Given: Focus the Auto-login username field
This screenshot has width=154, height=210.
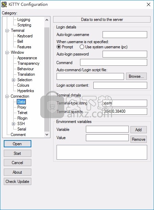Looking at the screenshot, I should point(125,35).
